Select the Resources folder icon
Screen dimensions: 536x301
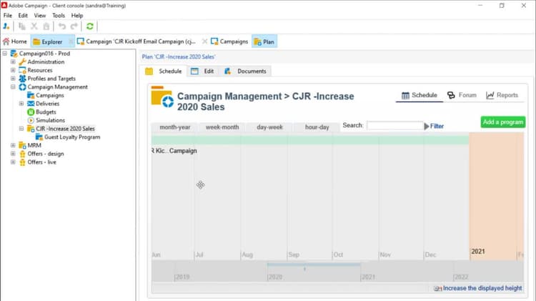pos(23,70)
